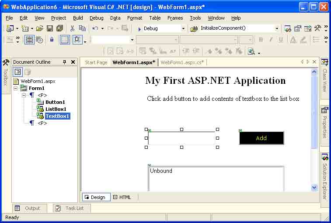Expand standard toolbar overflow chevron
Image resolution: width=331 pixels, height=223 pixels.
pyautogui.click(x=326, y=28)
